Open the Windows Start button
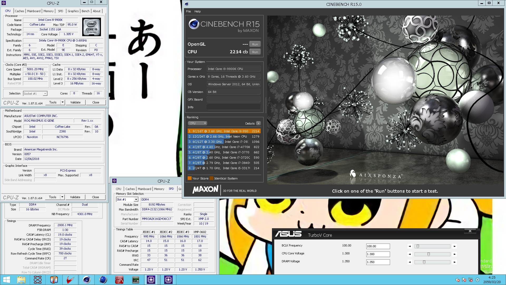The height and width of the screenshot is (285, 506). click(6, 280)
